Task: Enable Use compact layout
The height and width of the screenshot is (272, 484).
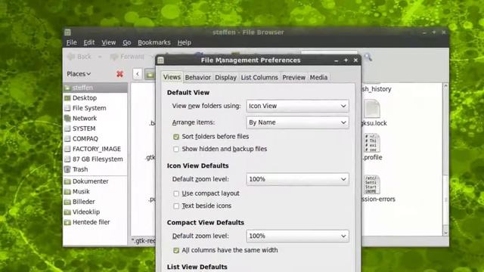Action: 176,193
